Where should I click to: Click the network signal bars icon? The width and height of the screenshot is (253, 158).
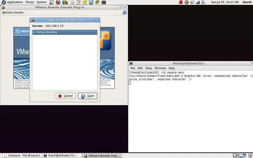[x=198, y=2]
